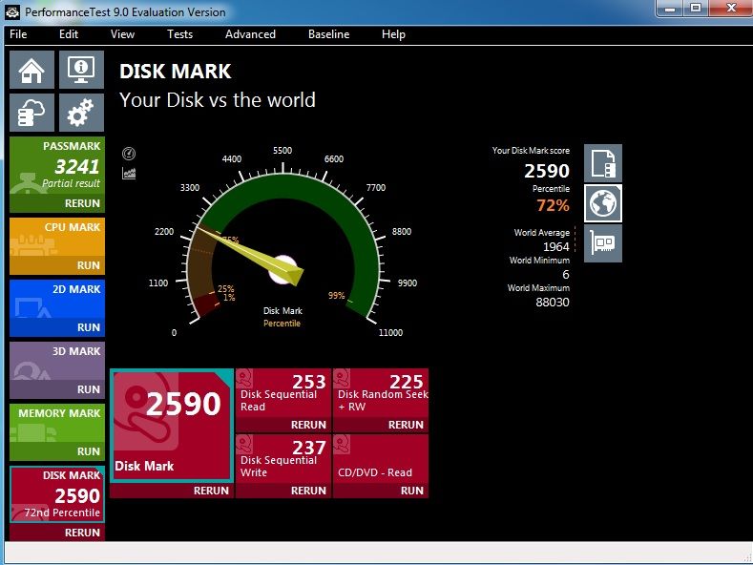This screenshot has height=565, width=753.
Task: Run the CD/DVD - Read test
Action: [x=411, y=491]
